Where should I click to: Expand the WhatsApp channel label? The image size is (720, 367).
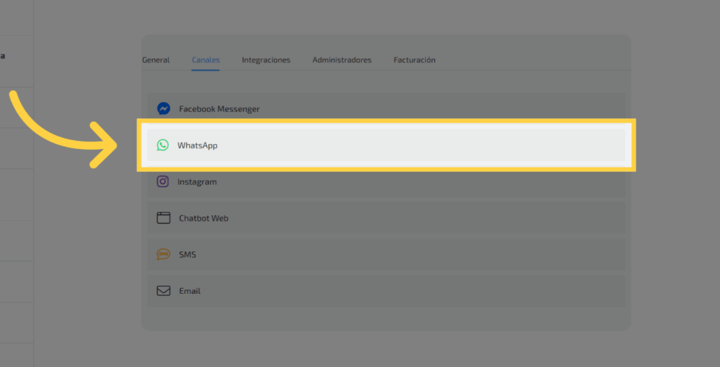tap(197, 146)
